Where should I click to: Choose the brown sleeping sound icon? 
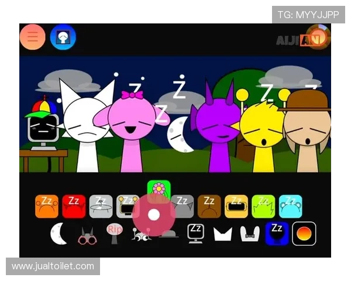[209, 207]
